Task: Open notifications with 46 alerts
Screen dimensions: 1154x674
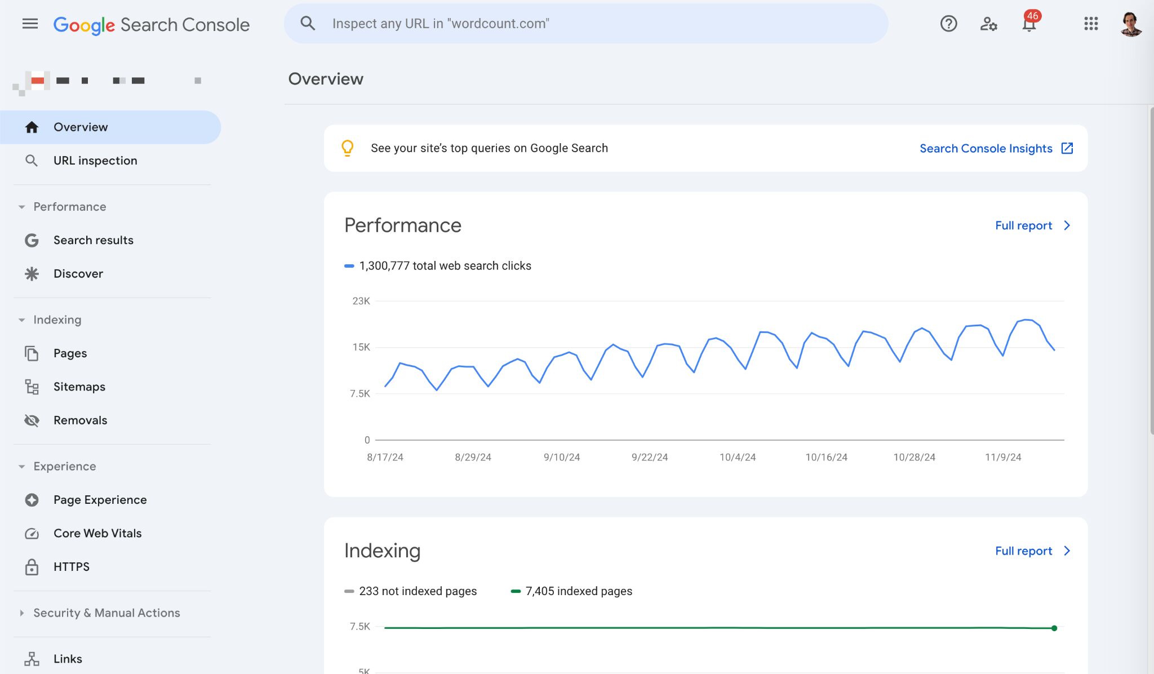Action: (x=1029, y=24)
